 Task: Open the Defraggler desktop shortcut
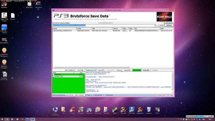(x=81, y=111)
